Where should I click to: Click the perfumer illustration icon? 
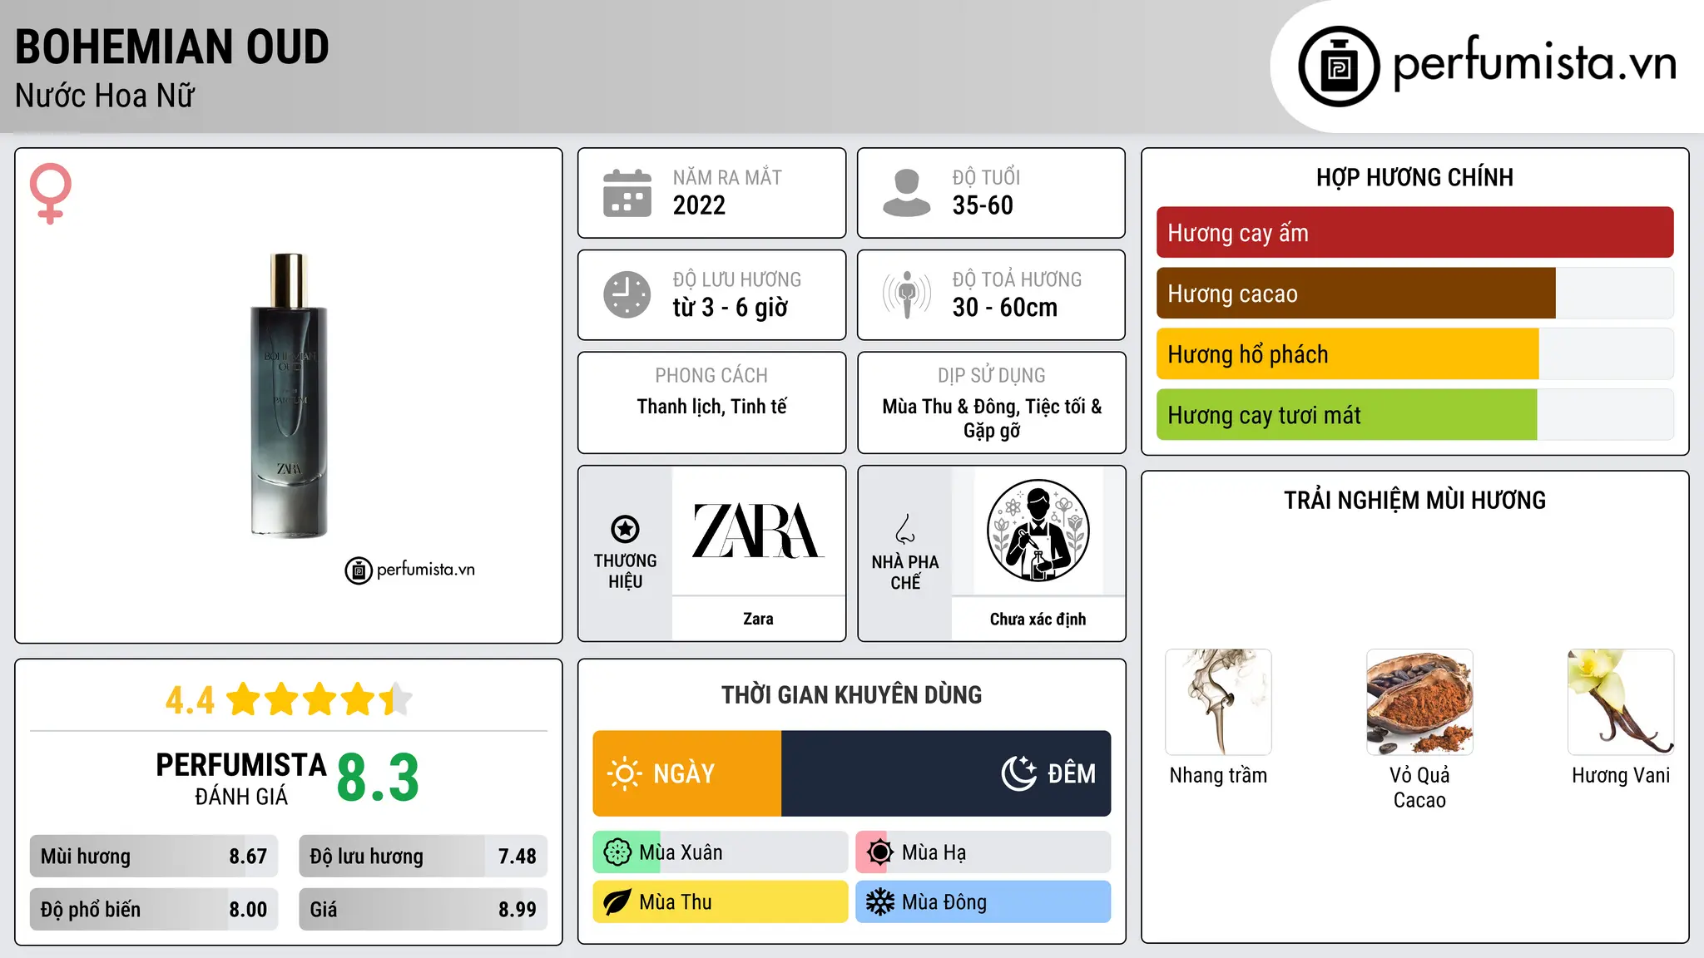[x=1038, y=531]
